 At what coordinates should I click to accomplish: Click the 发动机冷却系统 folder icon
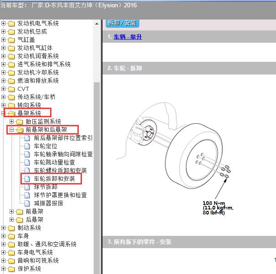[11, 73]
